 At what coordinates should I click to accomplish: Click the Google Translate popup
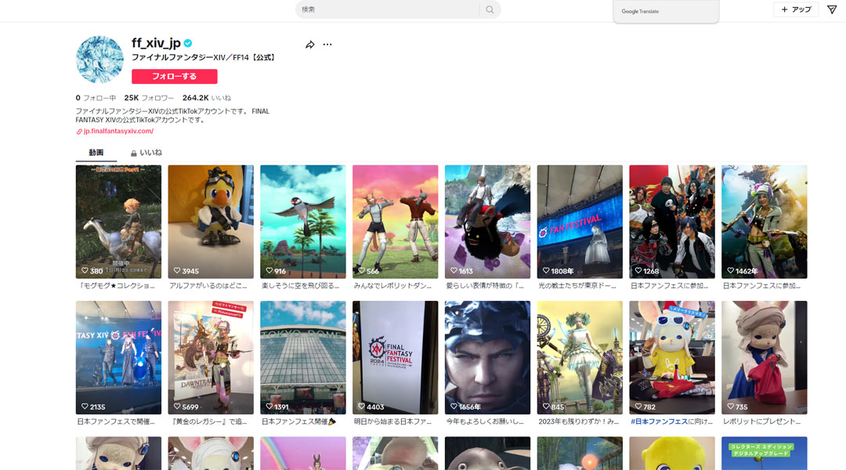click(666, 12)
